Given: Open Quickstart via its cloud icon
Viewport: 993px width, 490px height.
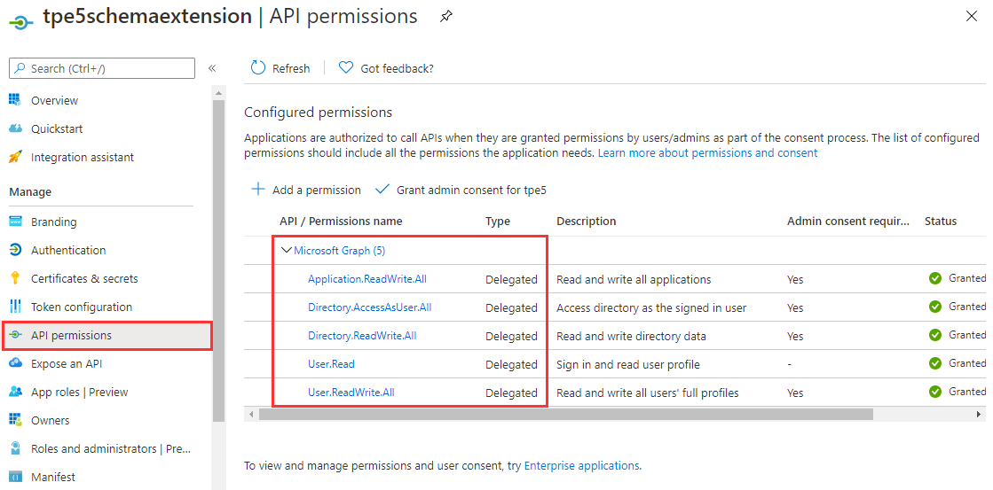Looking at the screenshot, I should pos(15,128).
